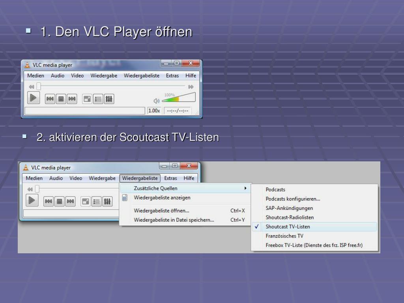Select Freebox TV-Liste entry
The image size is (404, 303).
(314, 245)
